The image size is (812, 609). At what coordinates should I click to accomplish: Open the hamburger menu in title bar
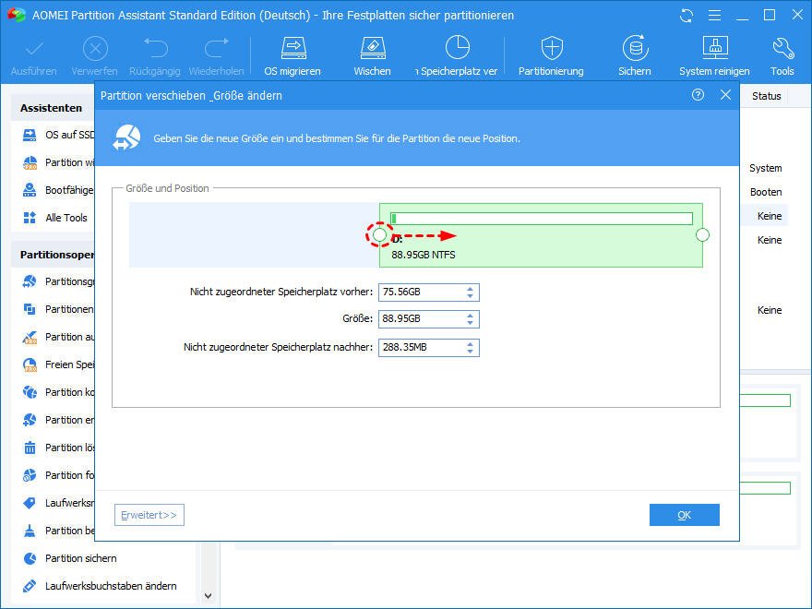pyautogui.click(x=714, y=16)
